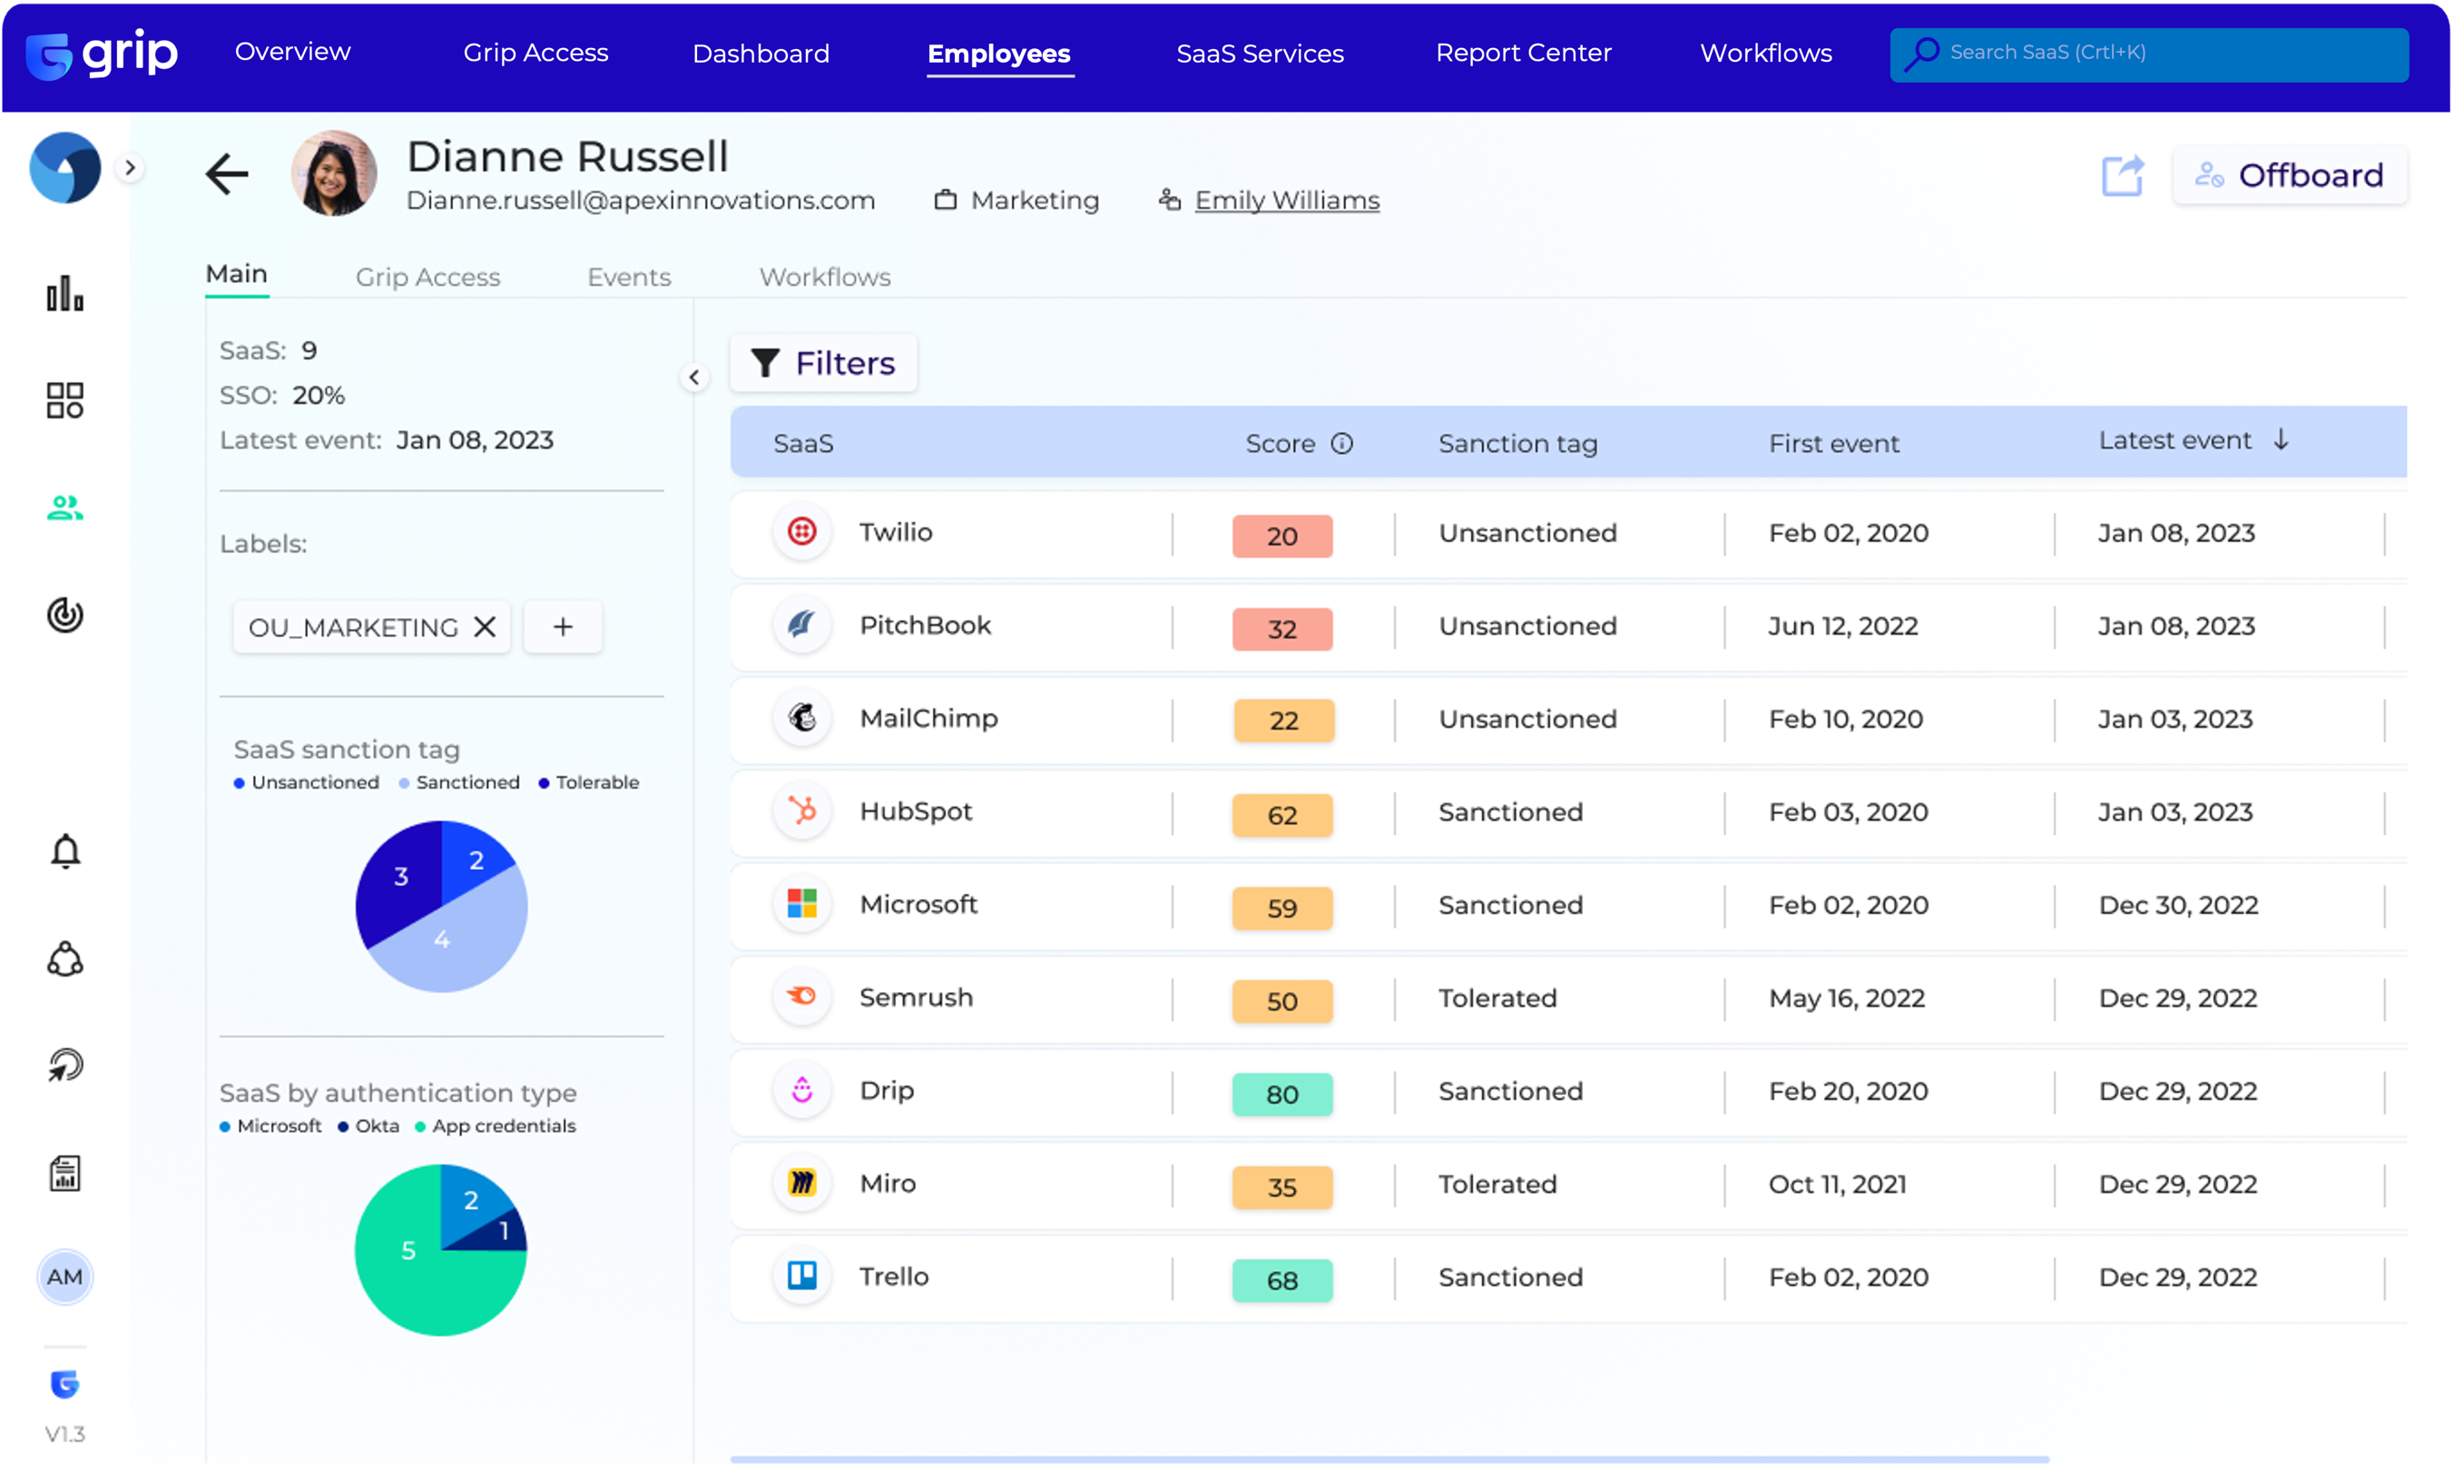Collapse the employee summary panel
Image resolution: width=2454 pixels, height=1464 pixels.
coord(694,377)
